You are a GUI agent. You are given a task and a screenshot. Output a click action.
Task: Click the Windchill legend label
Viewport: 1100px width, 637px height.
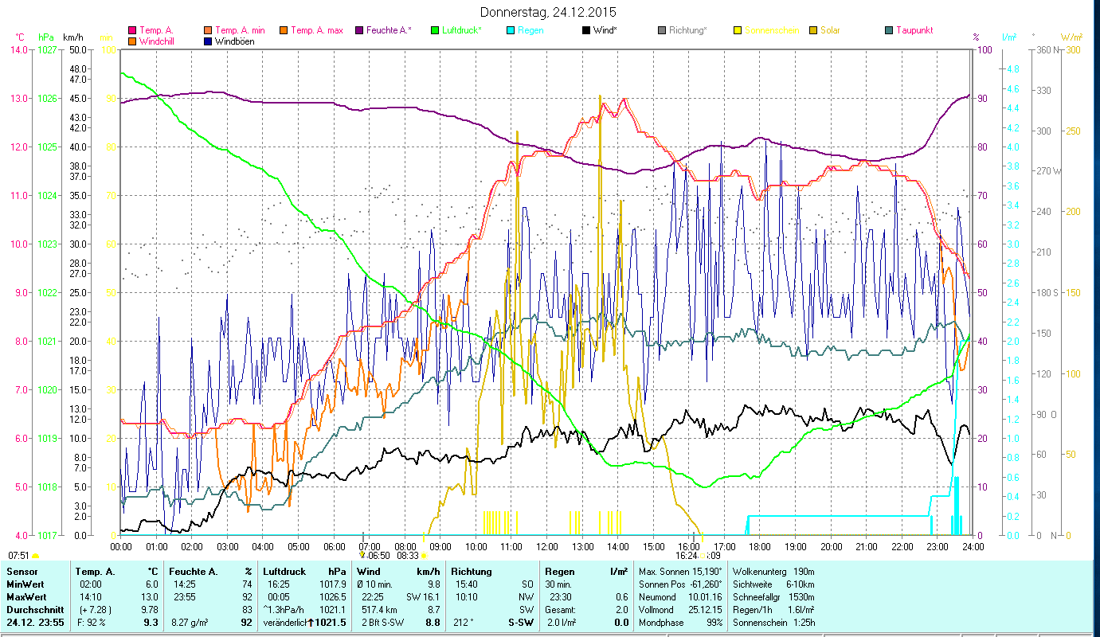pyautogui.click(x=159, y=41)
